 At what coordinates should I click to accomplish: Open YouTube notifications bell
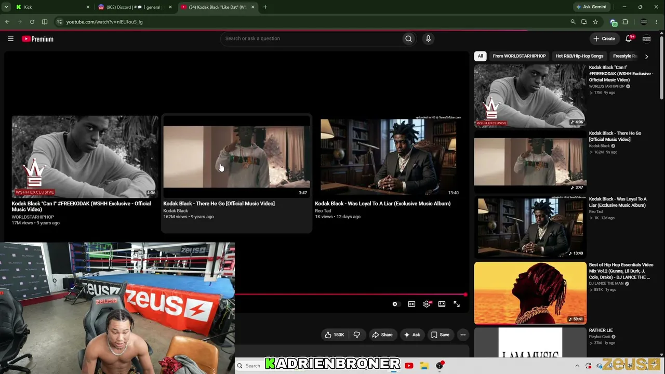pos(629,38)
